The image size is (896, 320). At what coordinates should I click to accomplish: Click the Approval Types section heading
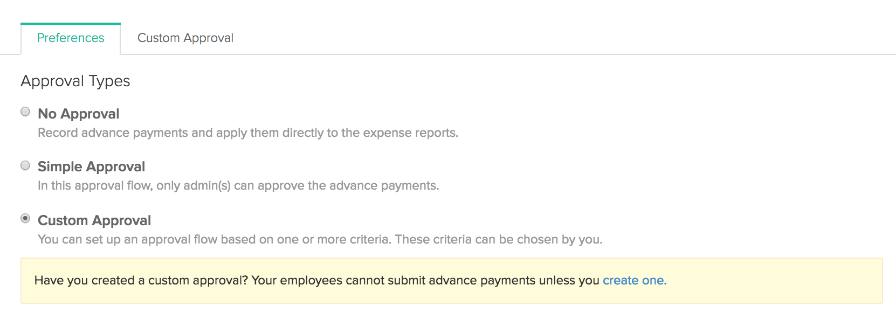coord(75,81)
